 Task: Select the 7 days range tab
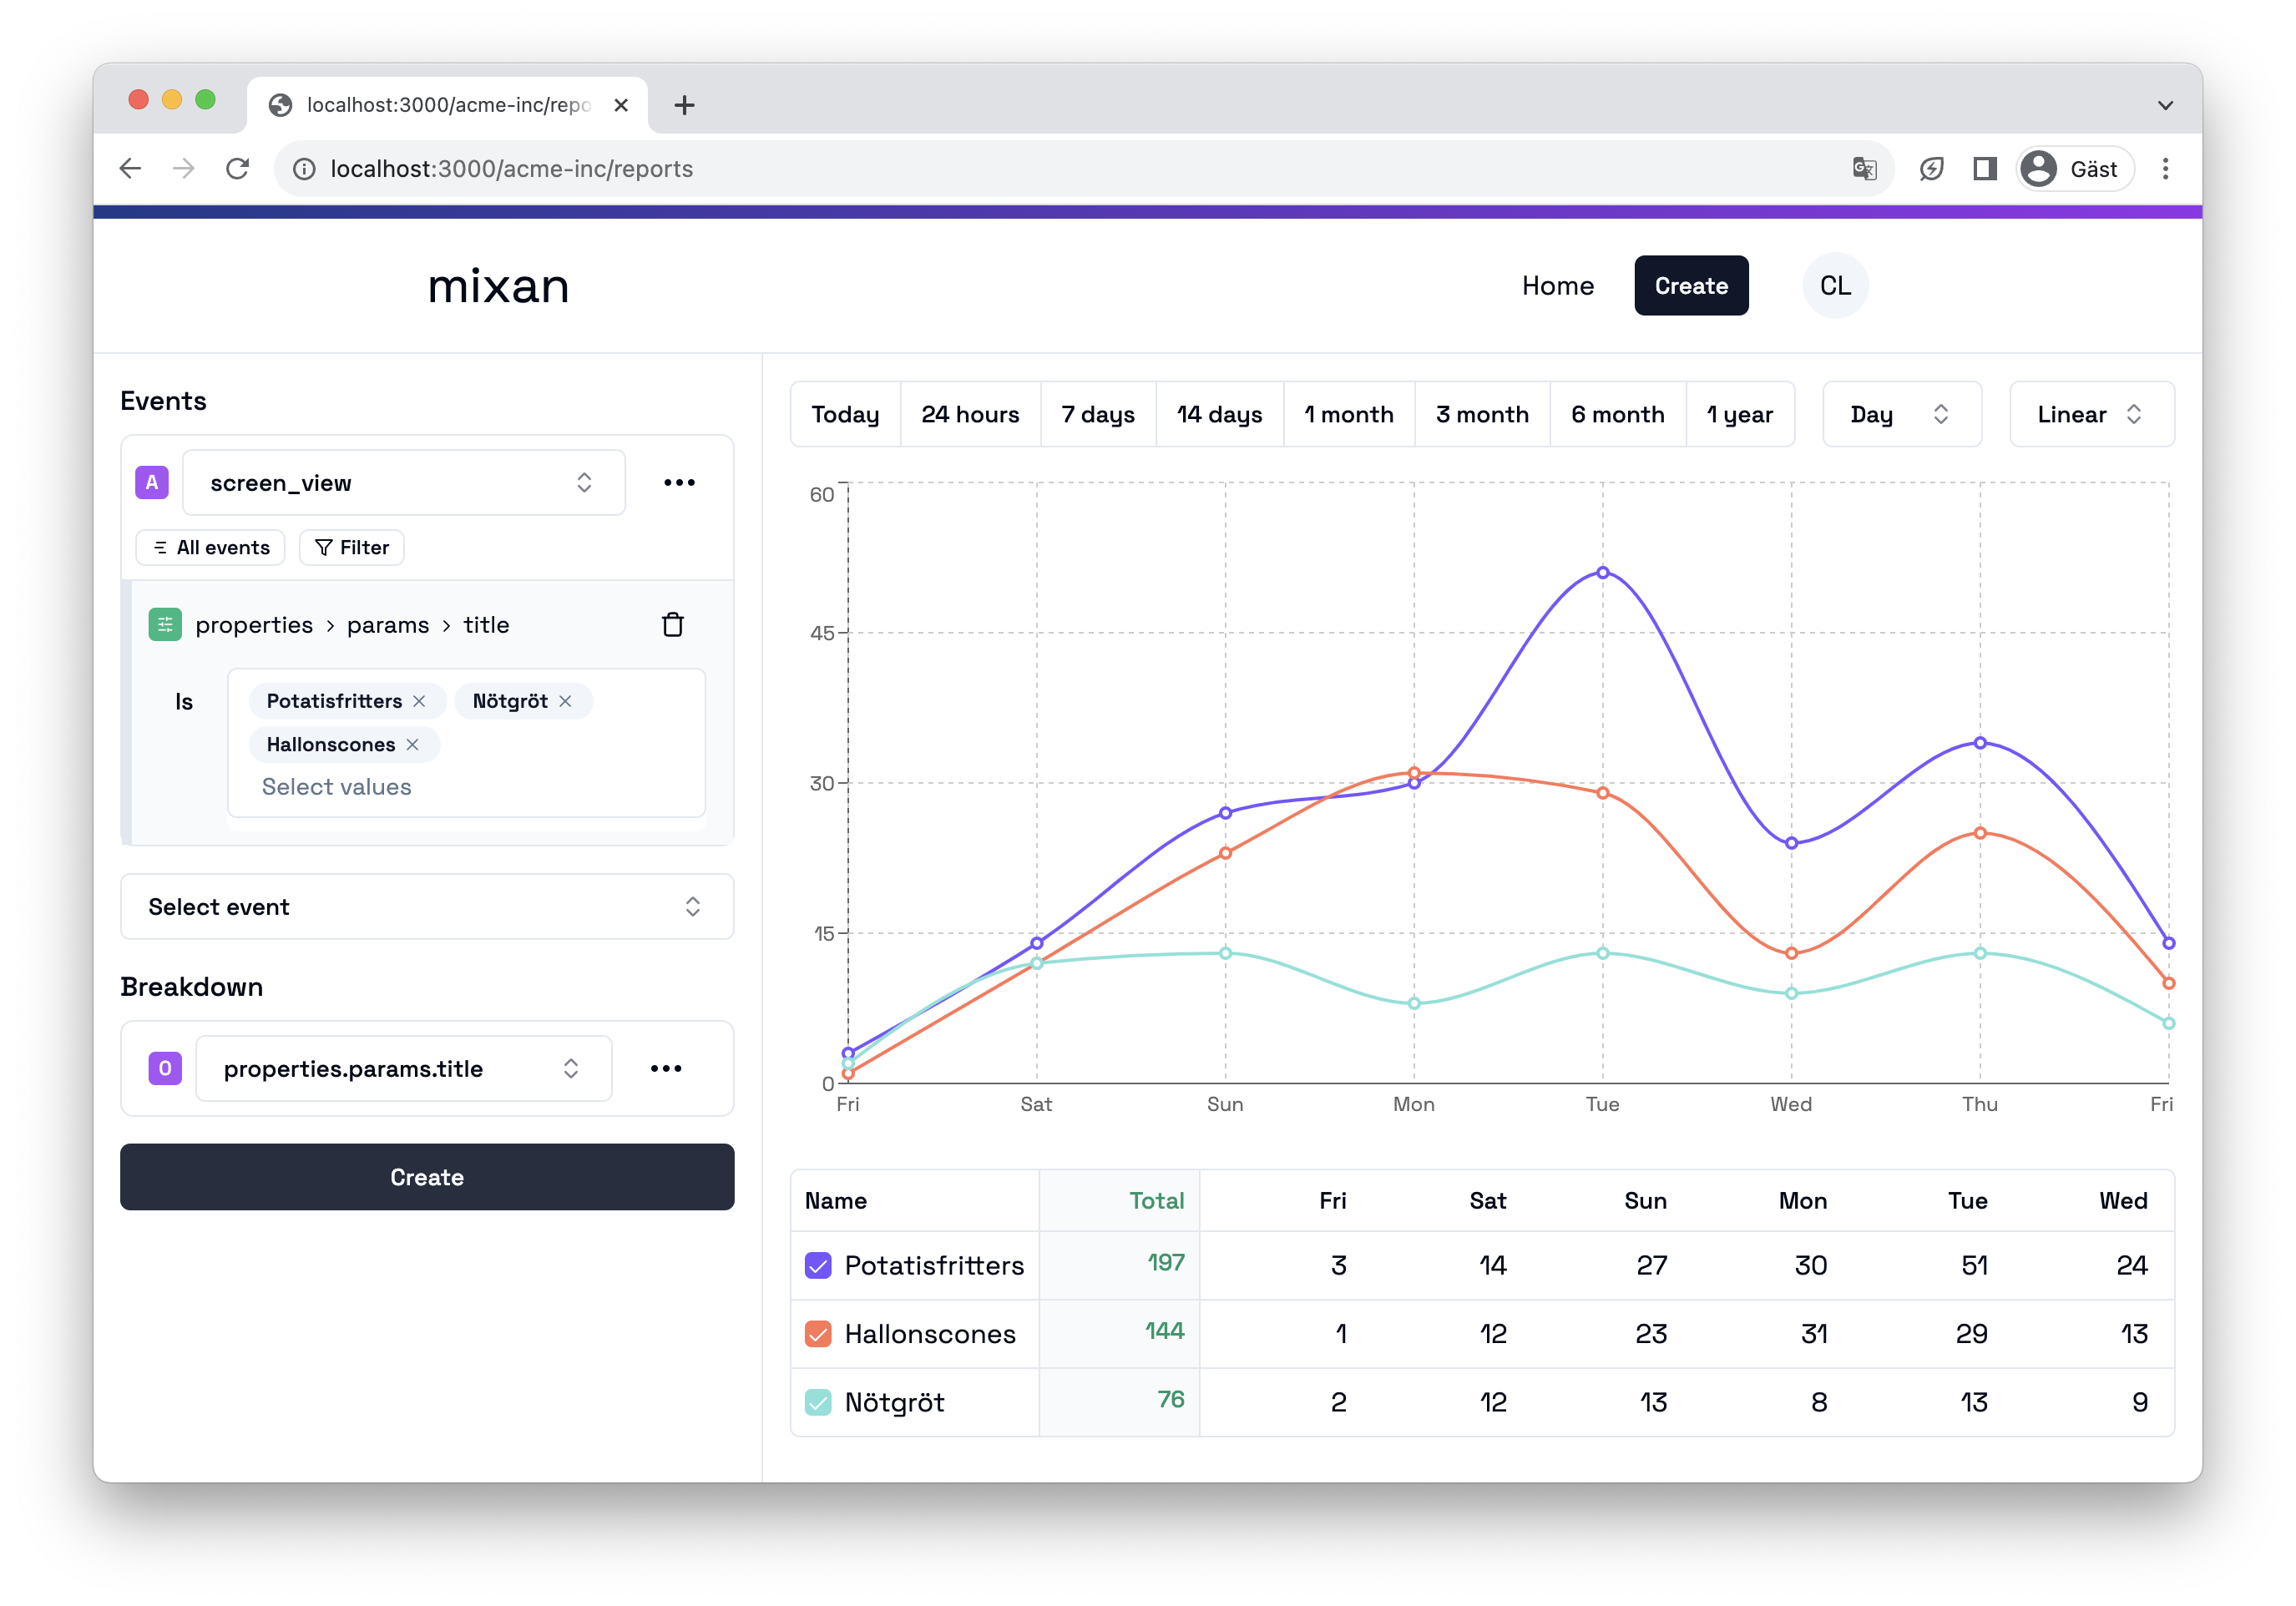coord(1097,414)
